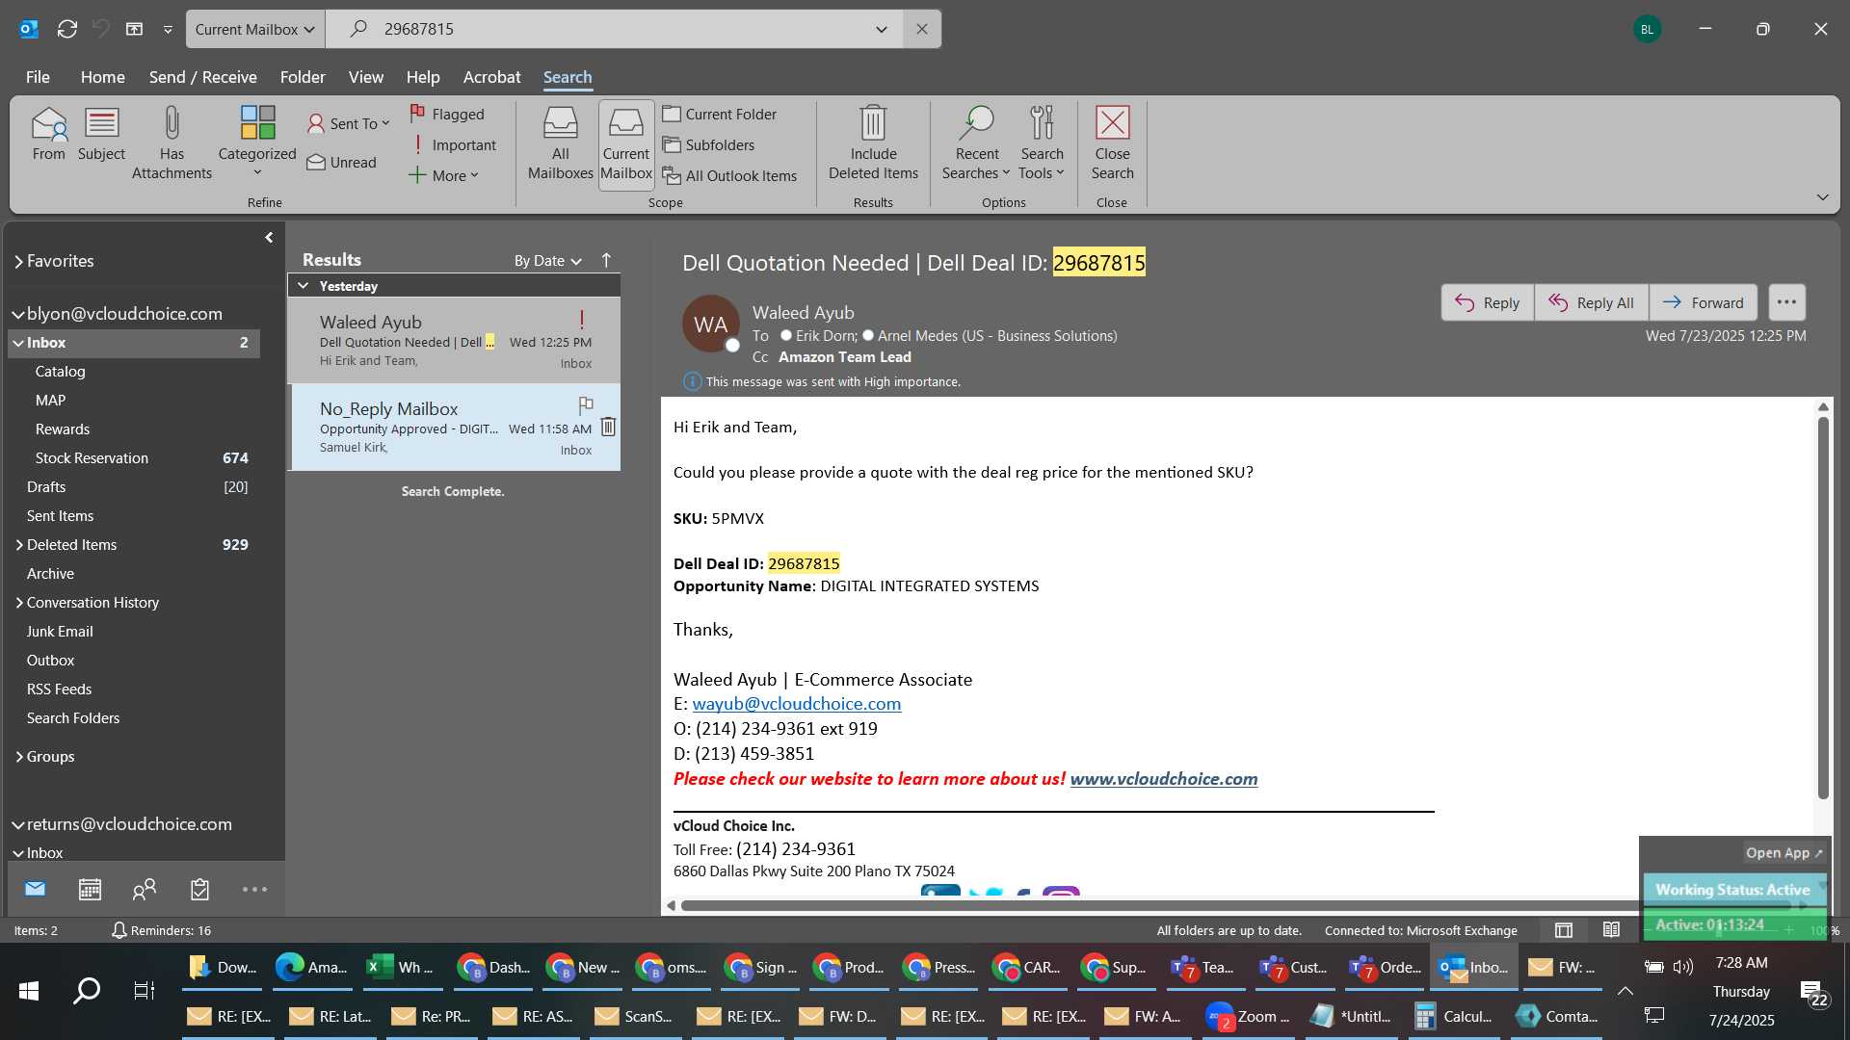The height and width of the screenshot is (1040, 1850).
Task: Click Reply All button
Action: 1591,302
